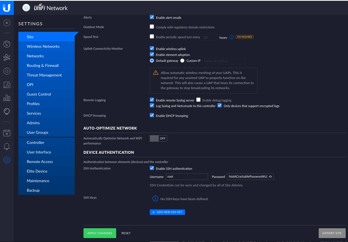Open the Dashboard icon in the left sidebar
This screenshot has height=242, width=348.
click(7, 44)
